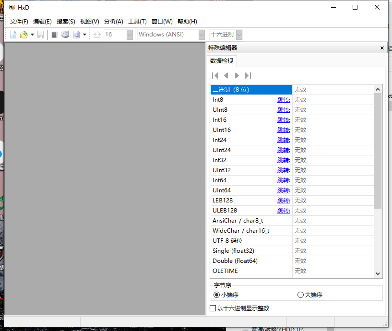Jump to the last data inspector entry

coord(248,75)
